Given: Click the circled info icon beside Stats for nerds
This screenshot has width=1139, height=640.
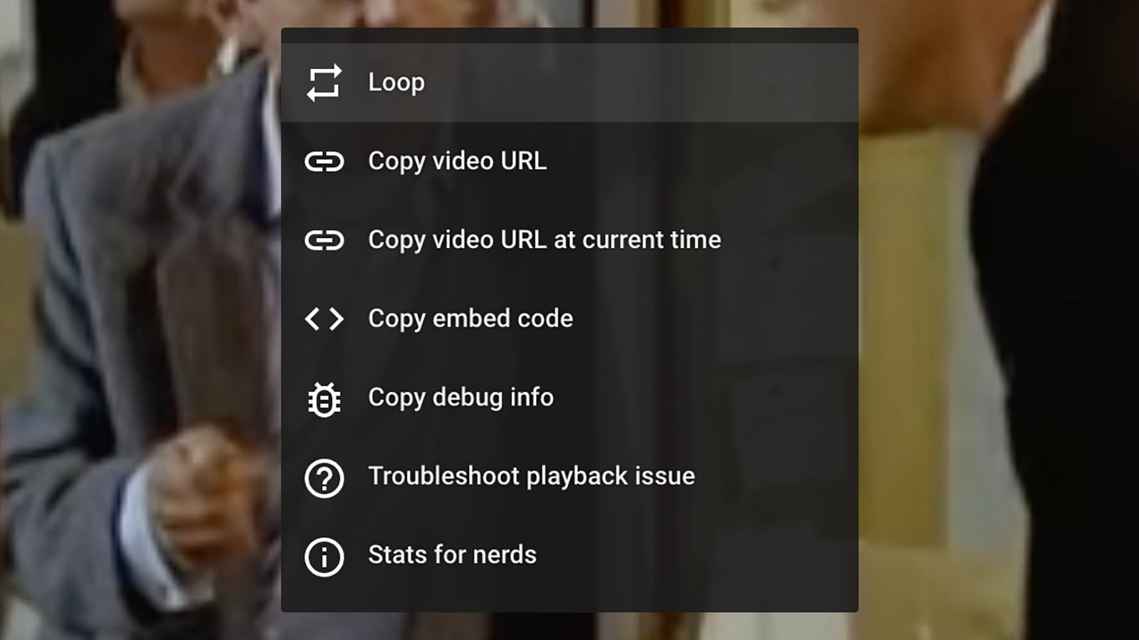Looking at the screenshot, I should (x=324, y=555).
